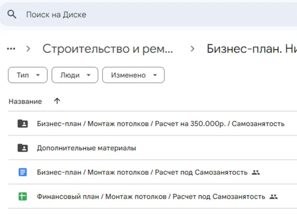297x214 pixels.
Task: Expand the "Изменено" filter dropdown
Action: tap(133, 75)
